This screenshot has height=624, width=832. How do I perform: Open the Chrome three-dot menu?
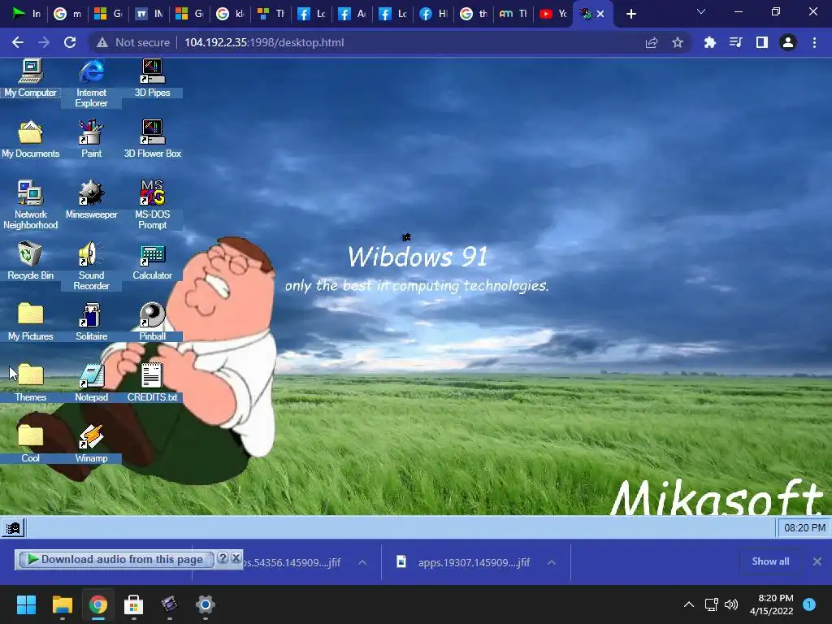[814, 42]
